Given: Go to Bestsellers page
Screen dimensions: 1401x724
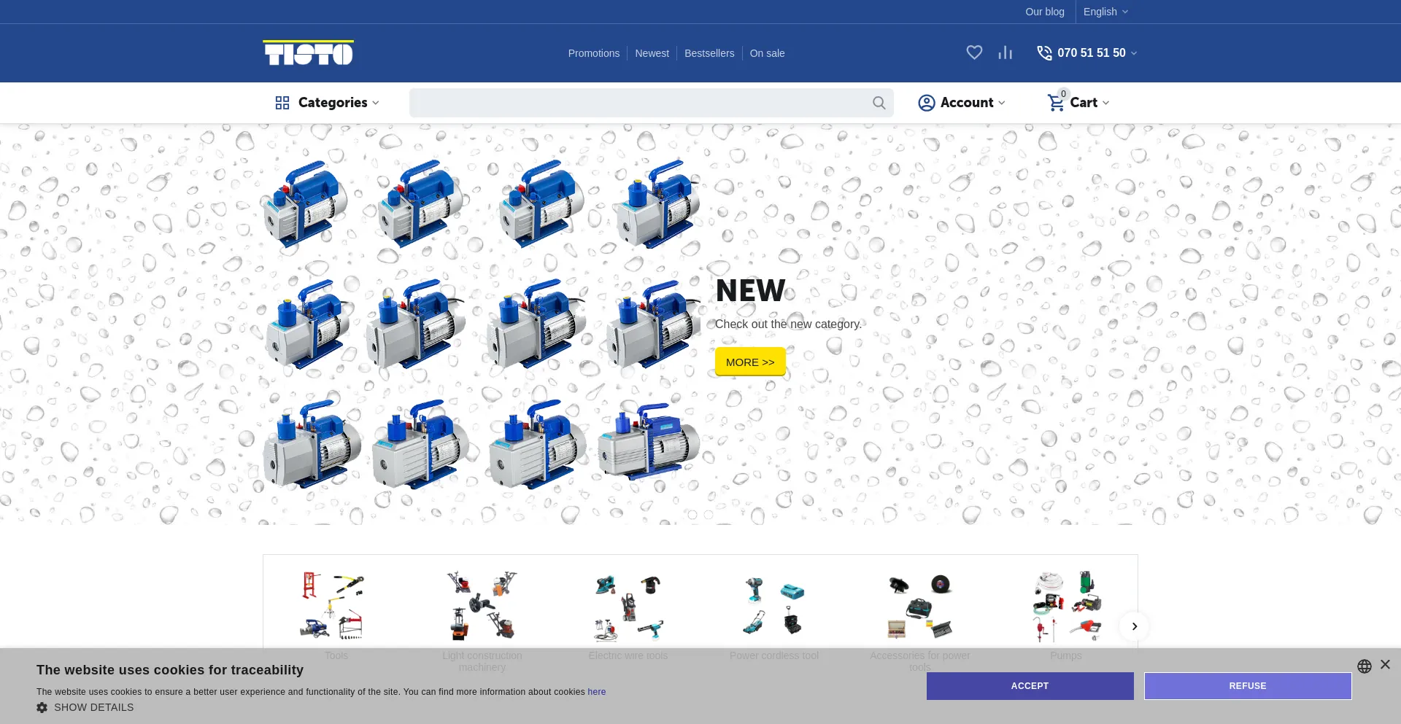Looking at the screenshot, I should 709,53.
